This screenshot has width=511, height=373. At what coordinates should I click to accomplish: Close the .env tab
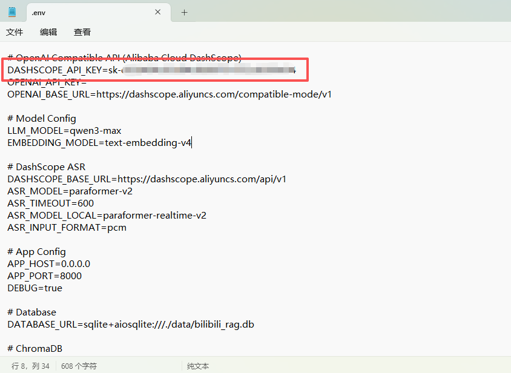(158, 12)
